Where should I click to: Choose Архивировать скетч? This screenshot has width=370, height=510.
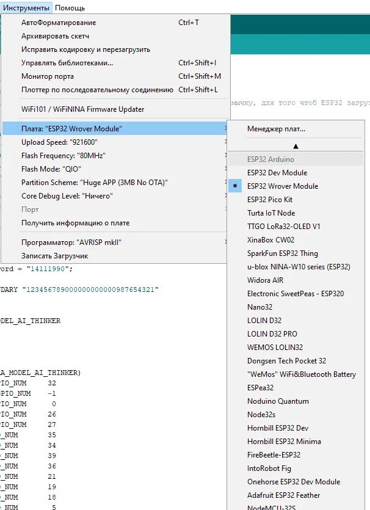coord(114,36)
